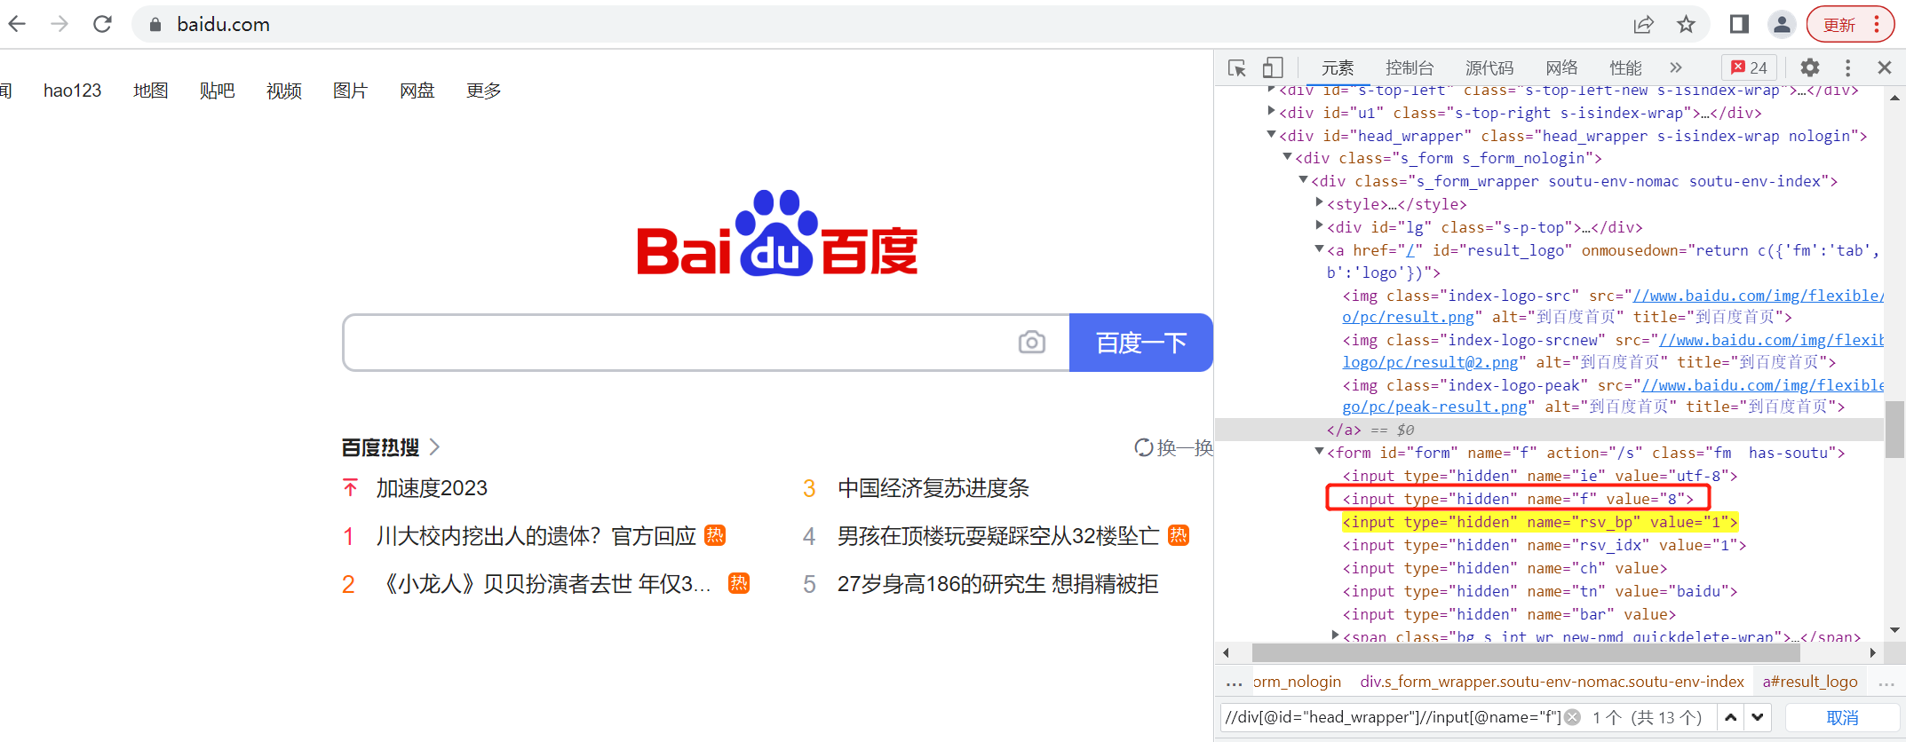Image resolution: width=1906 pixels, height=742 pixels.
Task: Collapse the div class="s_form s_form_nologin" node
Action: click(1287, 157)
